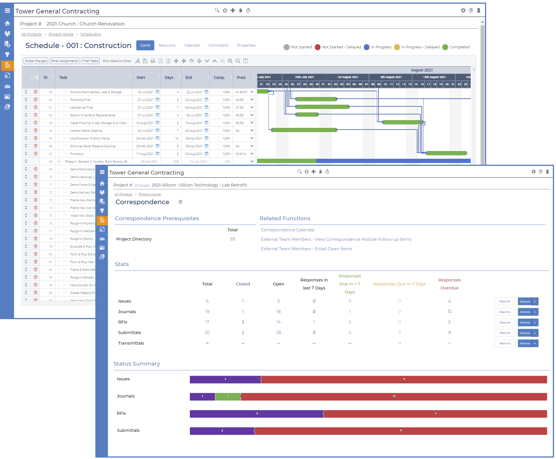This screenshot has width=556, height=459.
Task: Toggle the select-all circle in the table header
Action: pyautogui.click(x=32, y=78)
